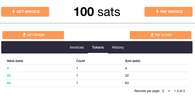The image size is (195, 100).
Task: Click upload arrow icon on Pay Ecash
Action: pos(152,35)
